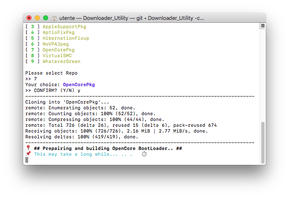This screenshot has height=198, width=289.
Task: Click the Compressing objects: 100% (44/44) line
Action: [95, 120]
